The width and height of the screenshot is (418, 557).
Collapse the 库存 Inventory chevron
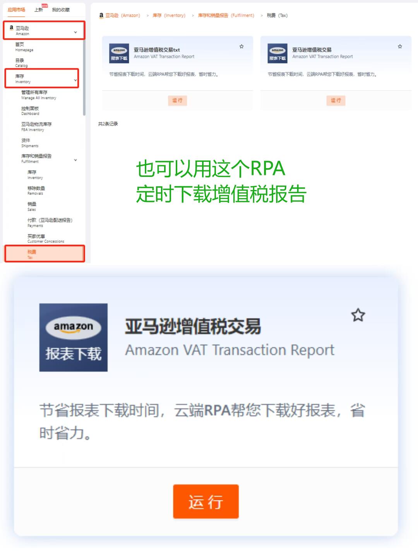(x=75, y=80)
